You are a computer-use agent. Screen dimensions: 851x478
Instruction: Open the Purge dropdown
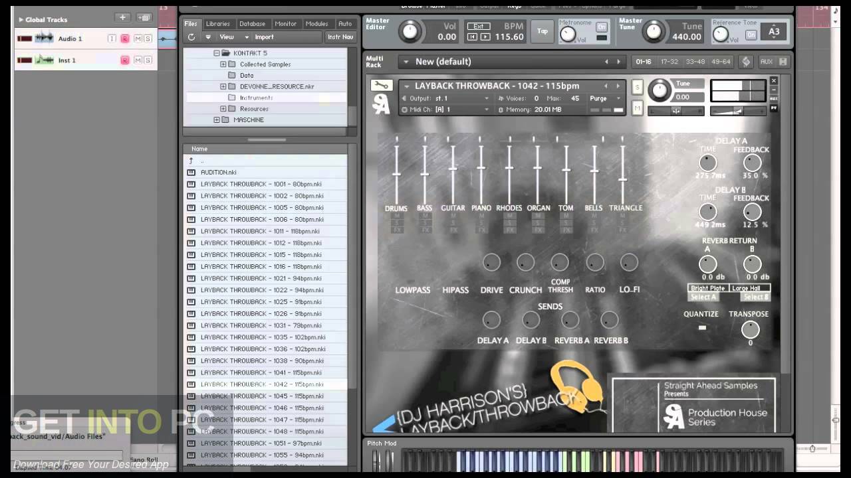click(x=606, y=98)
